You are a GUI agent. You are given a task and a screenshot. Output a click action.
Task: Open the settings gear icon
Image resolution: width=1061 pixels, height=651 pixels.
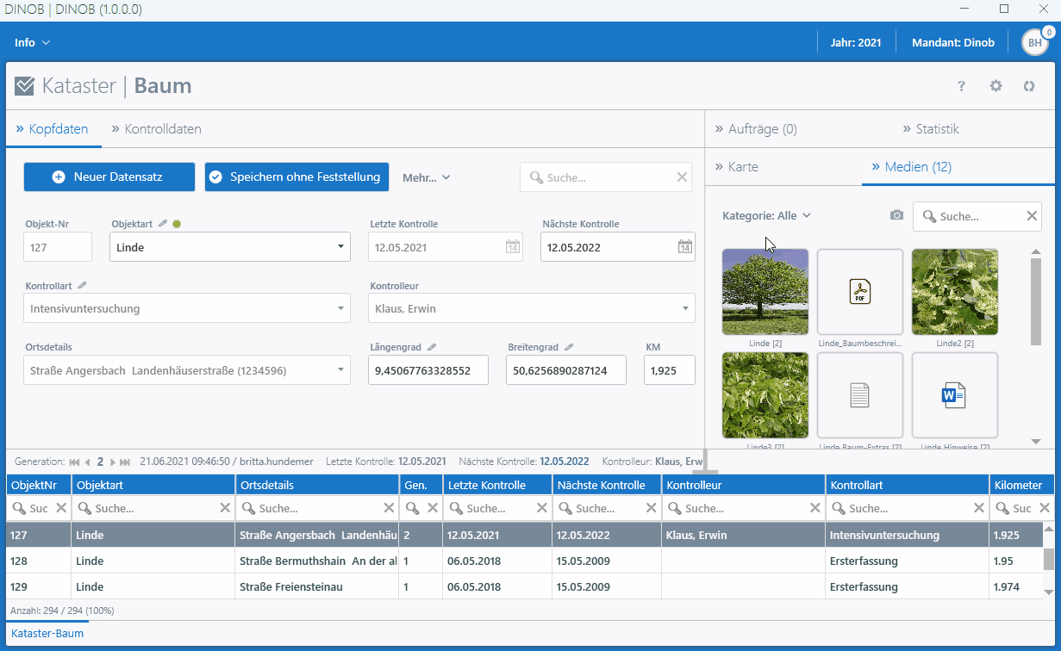coord(996,86)
